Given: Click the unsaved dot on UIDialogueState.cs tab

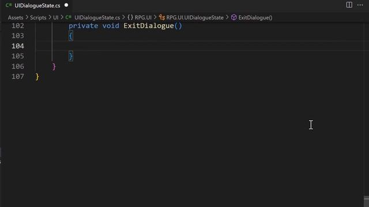Looking at the screenshot, I should click(66, 5).
